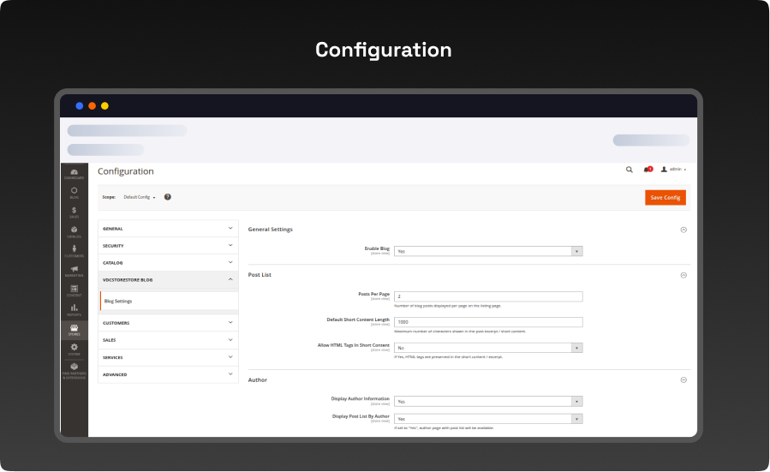Click the search magnifier icon

[x=629, y=170]
